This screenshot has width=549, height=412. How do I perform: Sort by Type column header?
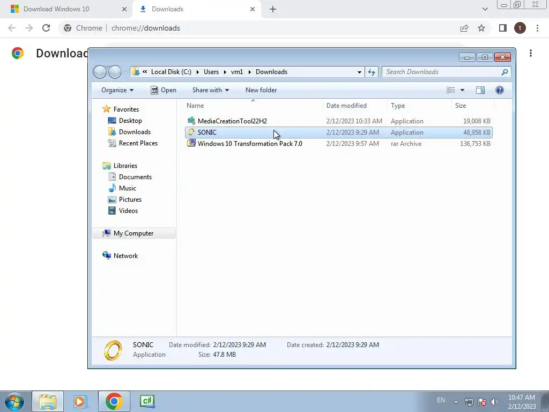[x=419, y=106]
